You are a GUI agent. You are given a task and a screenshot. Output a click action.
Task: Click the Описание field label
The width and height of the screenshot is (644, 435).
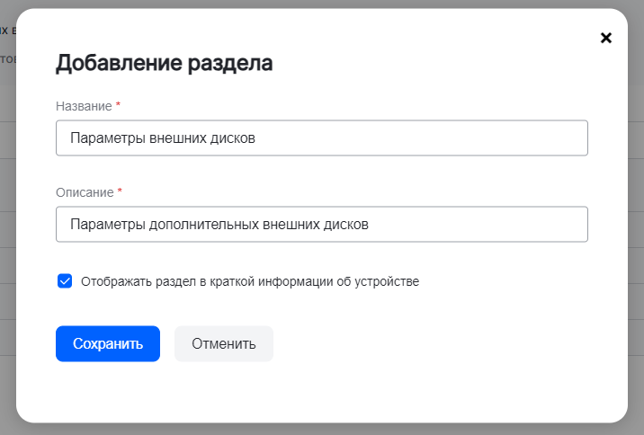click(85, 192)
